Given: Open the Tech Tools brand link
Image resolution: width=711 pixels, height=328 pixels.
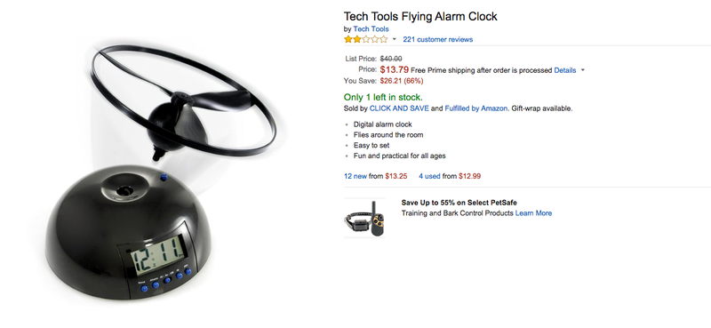Looking at the screenshot, I should [x=371, y=29].
